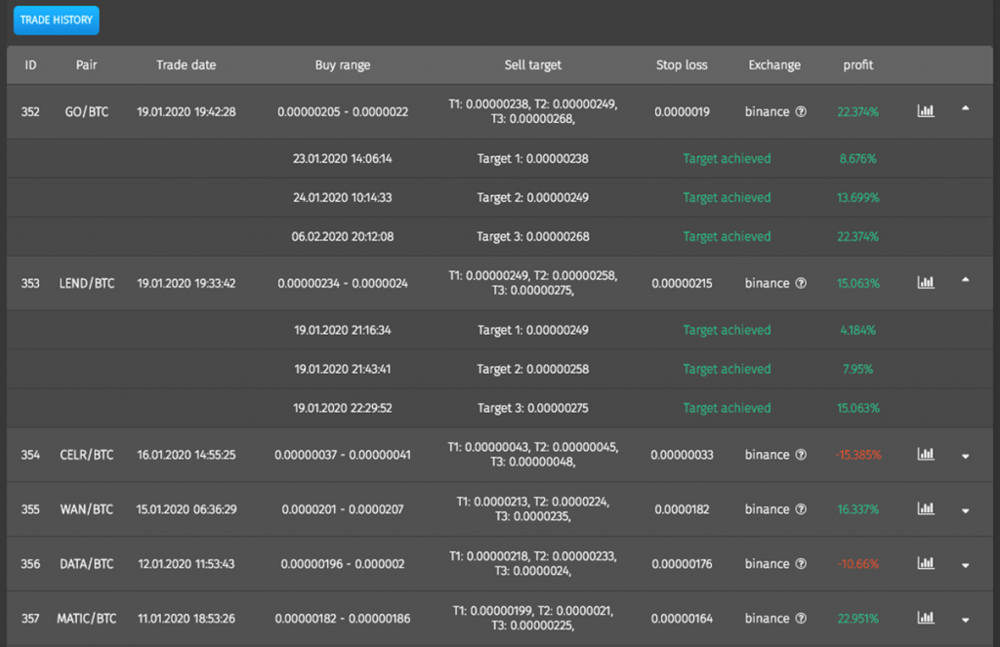Open chart icon for DATA/BTC trade

click(x=926, y=563)
